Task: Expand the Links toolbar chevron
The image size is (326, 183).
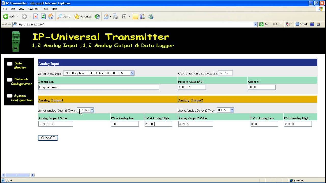Action: (282, 23)
